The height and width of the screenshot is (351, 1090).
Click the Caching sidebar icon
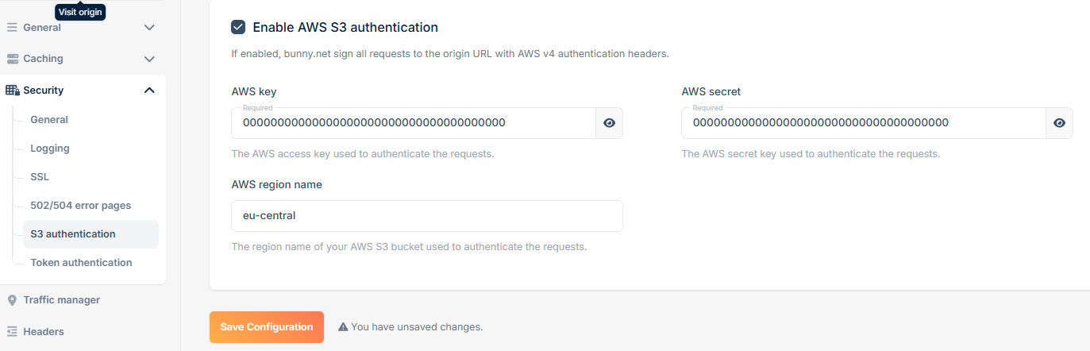tap(12, 59)
